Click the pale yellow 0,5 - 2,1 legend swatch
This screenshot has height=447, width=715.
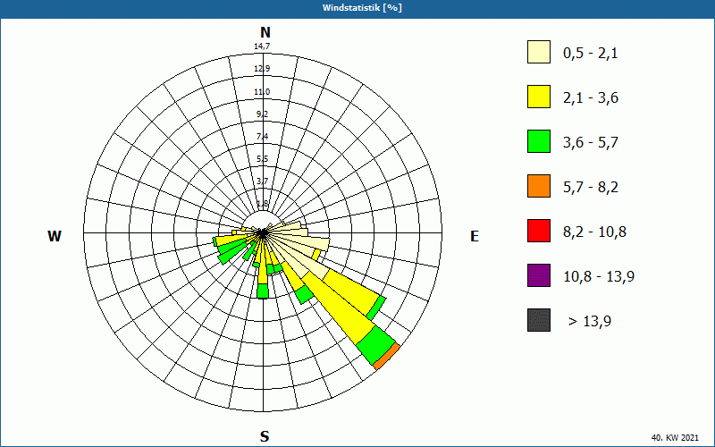pyautogui.click(x=539, y=52)
